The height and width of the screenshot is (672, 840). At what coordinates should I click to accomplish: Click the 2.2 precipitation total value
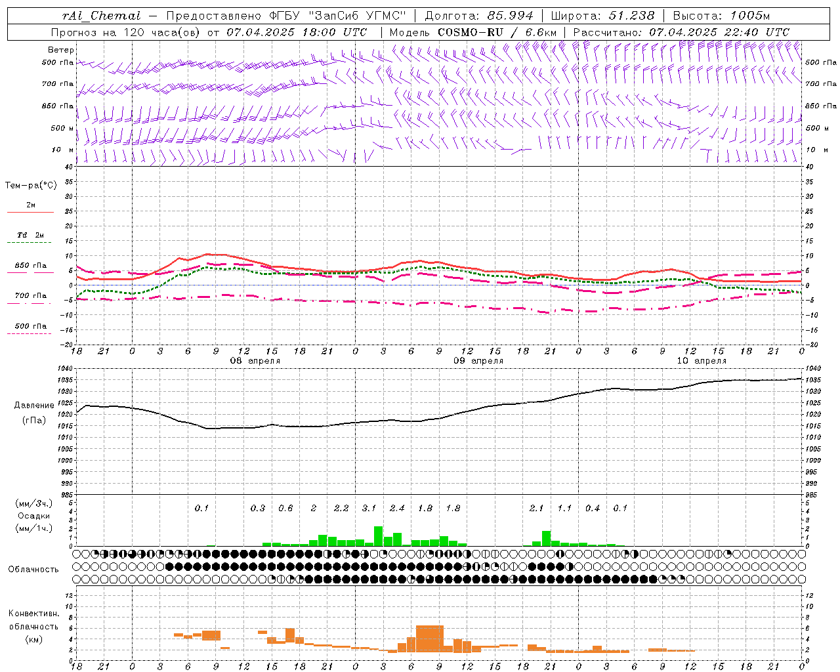(x=341, y=508)
